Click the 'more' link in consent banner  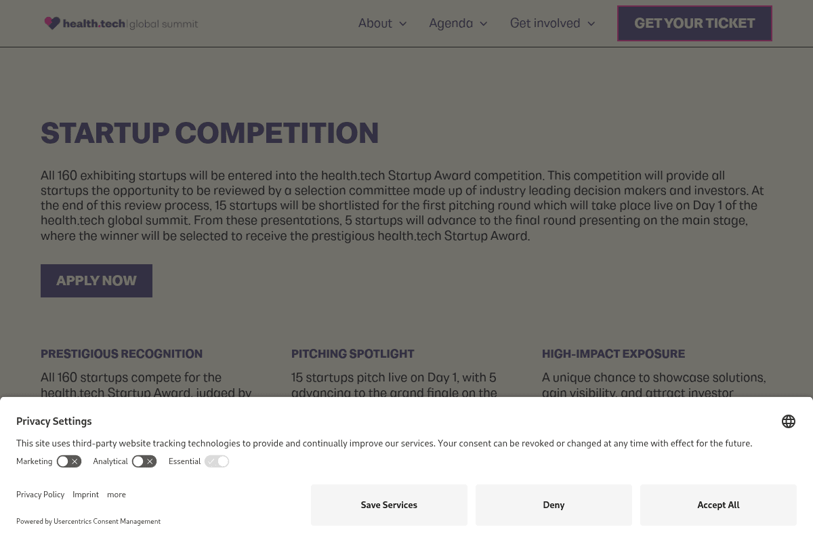click(x=116, y=495)
